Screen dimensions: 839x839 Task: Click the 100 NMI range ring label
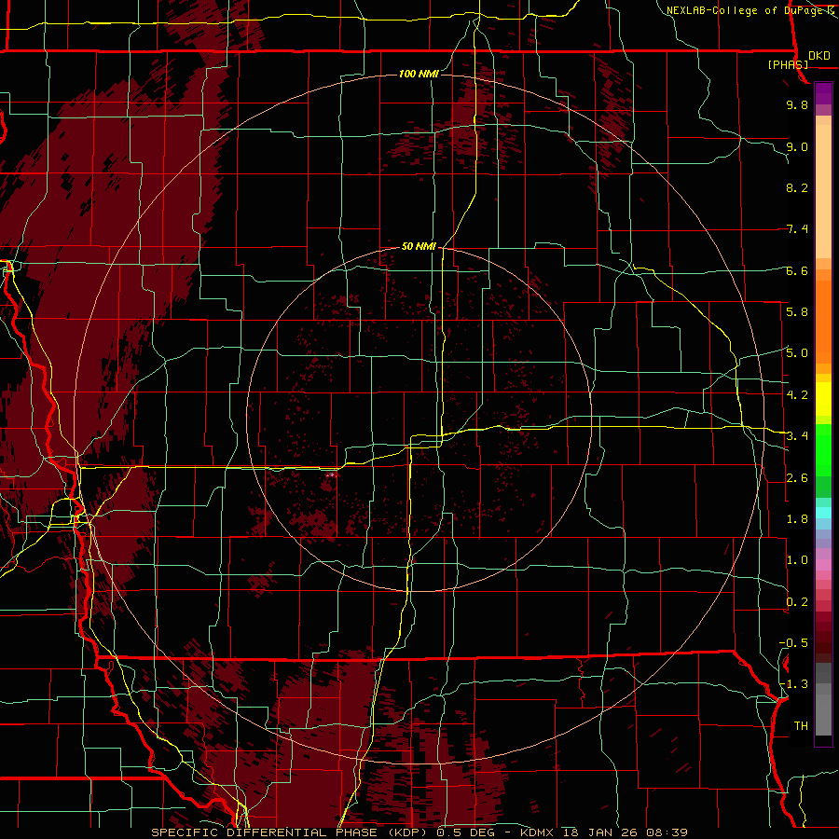[x=419, y=74]
